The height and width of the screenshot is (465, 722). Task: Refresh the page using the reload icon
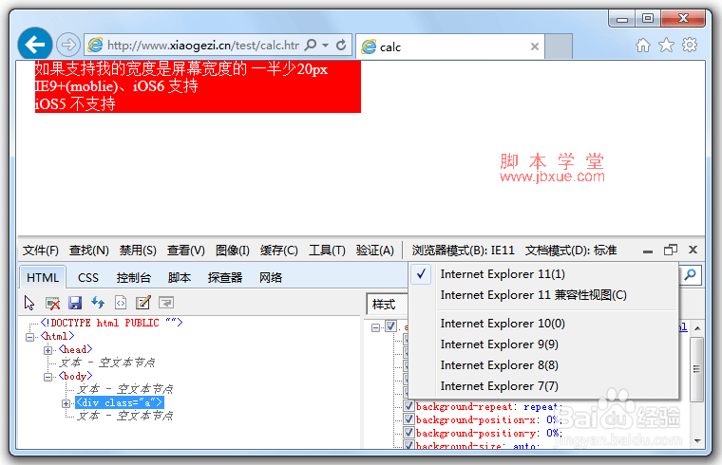pyautogui.click(x=341, y=45)
